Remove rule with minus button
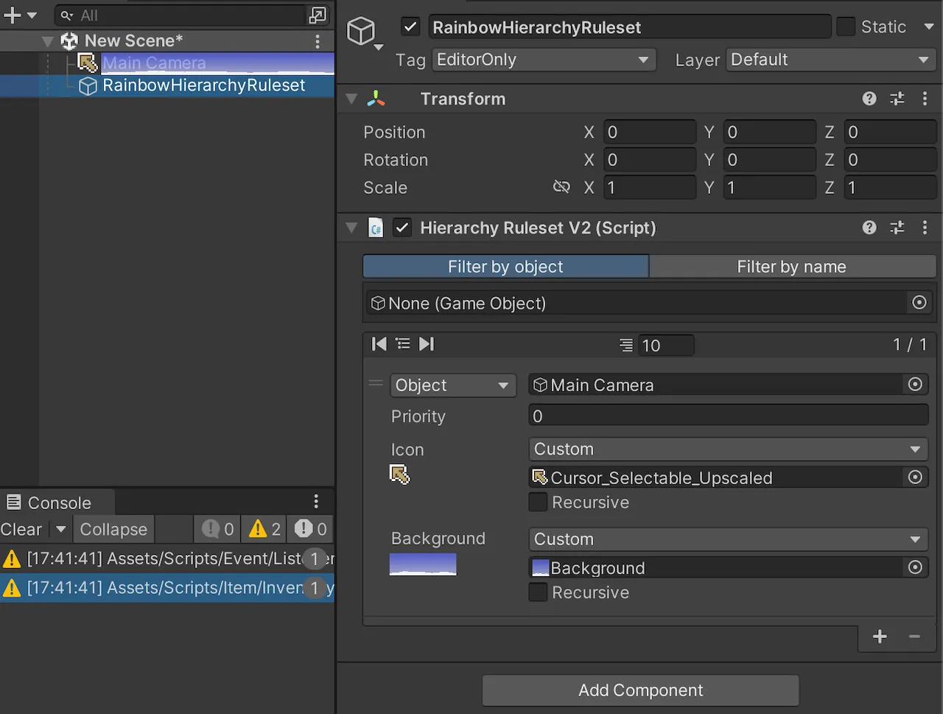This screenshot has width=943, height=714. (914, 637)
